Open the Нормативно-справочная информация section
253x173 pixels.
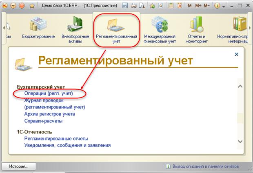(x=233, y=29)
